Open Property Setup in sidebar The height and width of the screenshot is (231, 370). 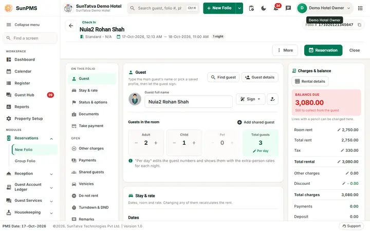click(x=30, y=119)
